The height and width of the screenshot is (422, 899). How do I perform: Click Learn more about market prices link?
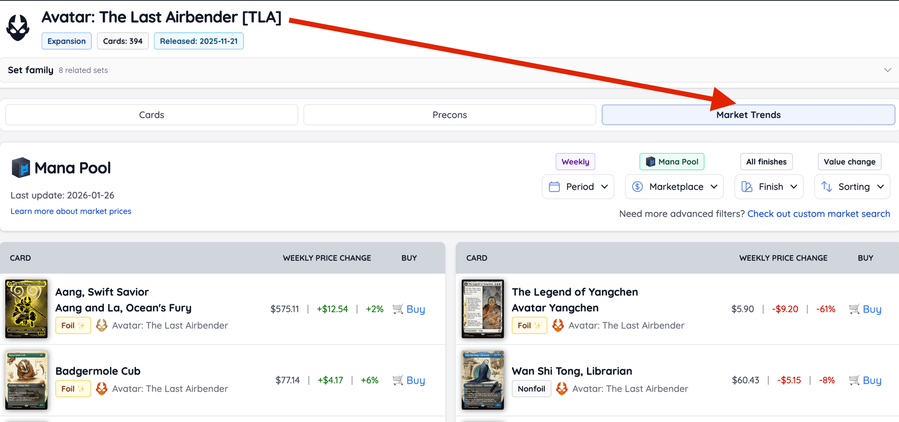tap(71, 211)
